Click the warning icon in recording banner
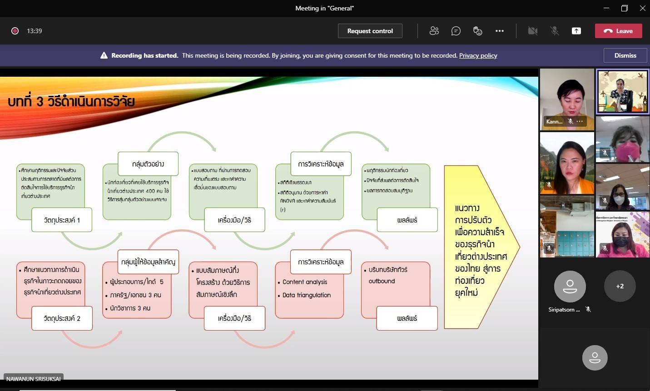This screenshot has width=650, height=391. click(104, 55)
